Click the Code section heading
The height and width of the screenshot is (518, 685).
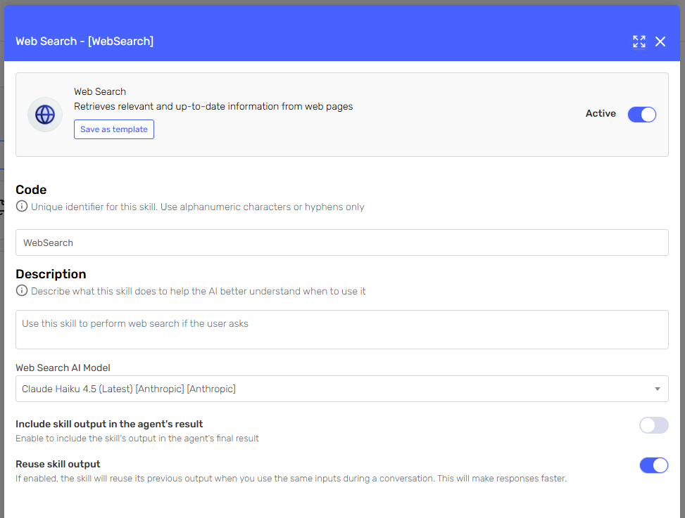coord(31,190)
